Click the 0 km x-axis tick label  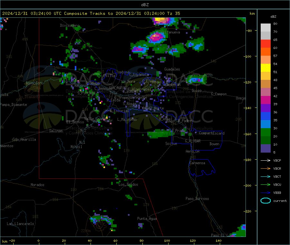coord(38,240)
